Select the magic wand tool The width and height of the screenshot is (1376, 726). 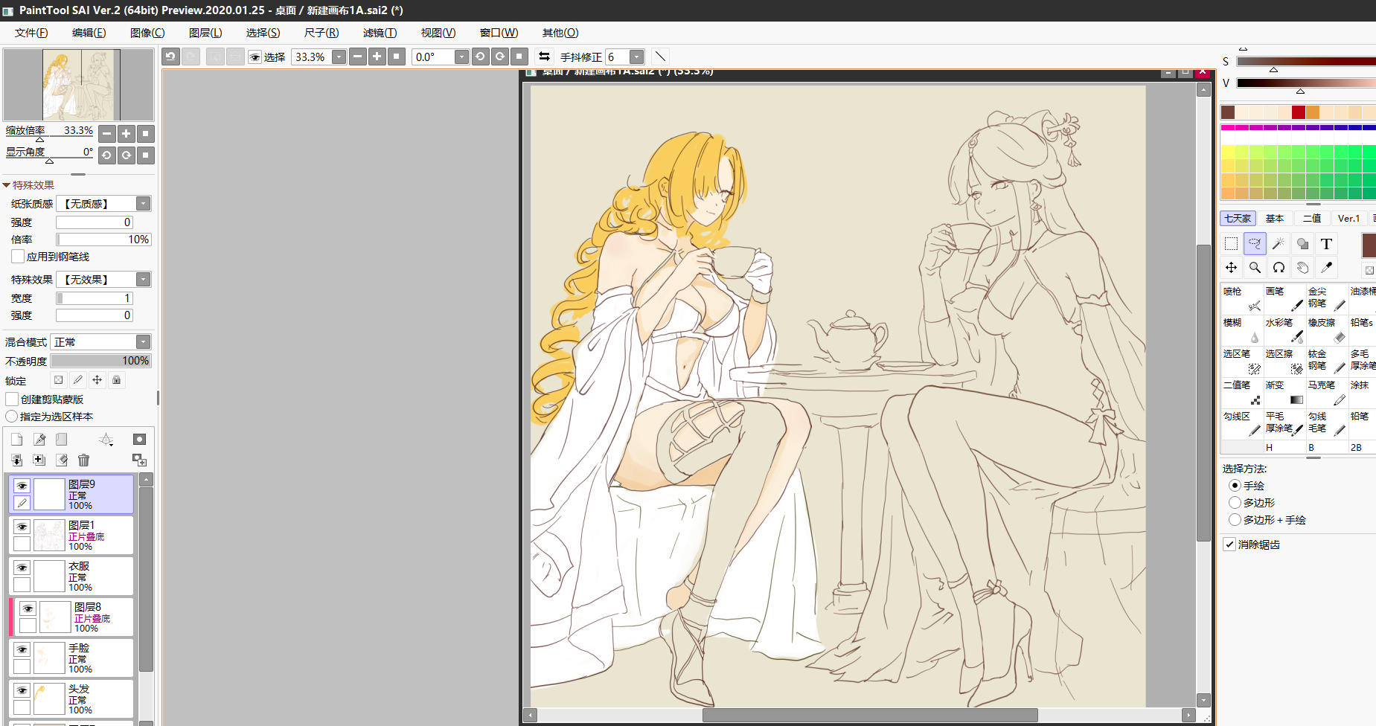click(x=1279, y=244)
